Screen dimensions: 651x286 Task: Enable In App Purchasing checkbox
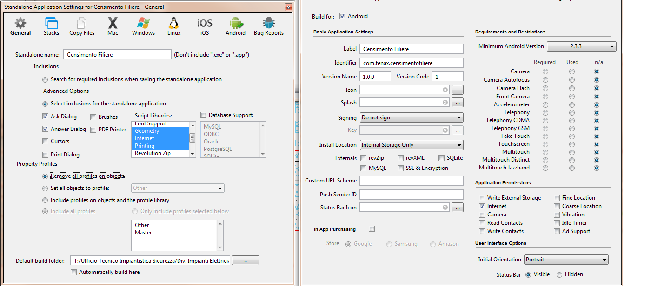click(372, 228)
